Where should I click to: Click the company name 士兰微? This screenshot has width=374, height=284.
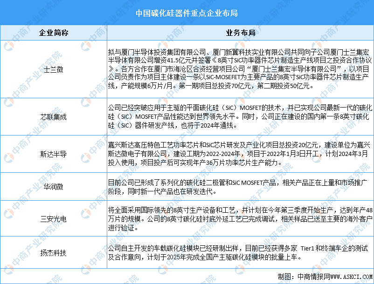54,69
